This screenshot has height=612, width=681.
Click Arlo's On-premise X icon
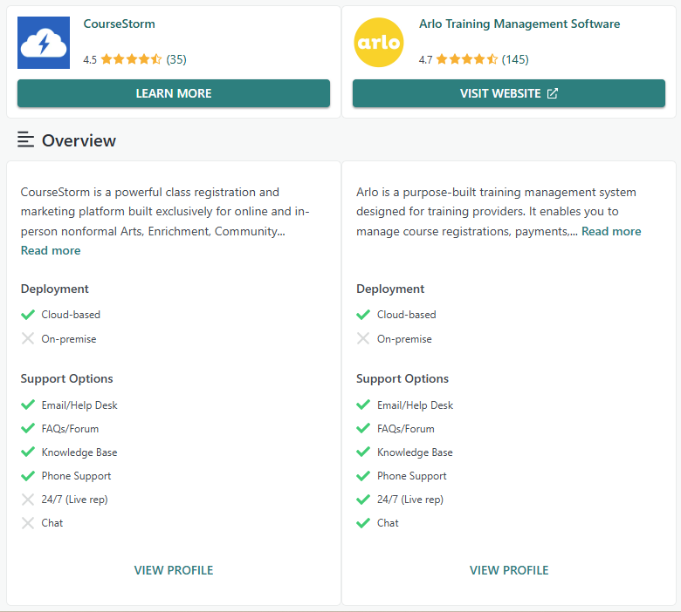(x=363, y=339)
